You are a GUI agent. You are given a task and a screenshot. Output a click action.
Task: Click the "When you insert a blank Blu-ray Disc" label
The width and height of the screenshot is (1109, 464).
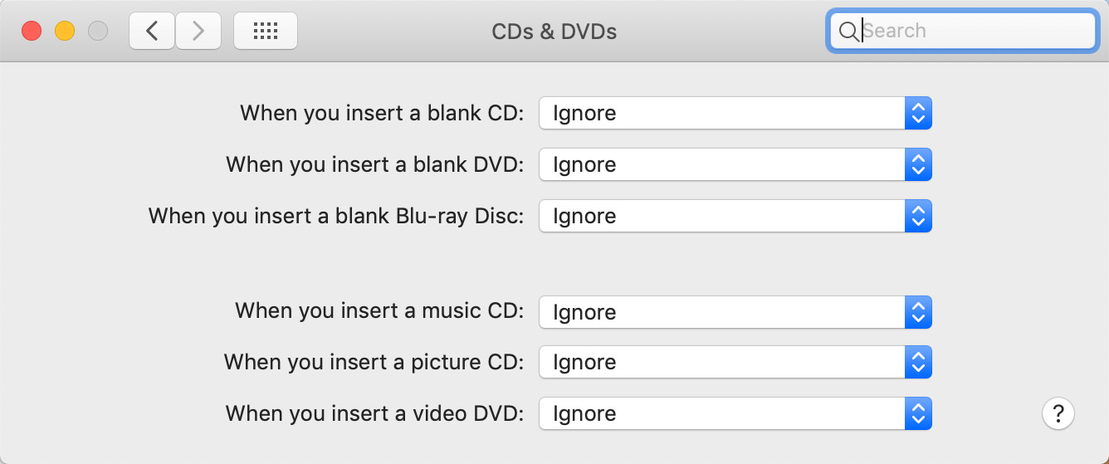click(x=336, y=216)
